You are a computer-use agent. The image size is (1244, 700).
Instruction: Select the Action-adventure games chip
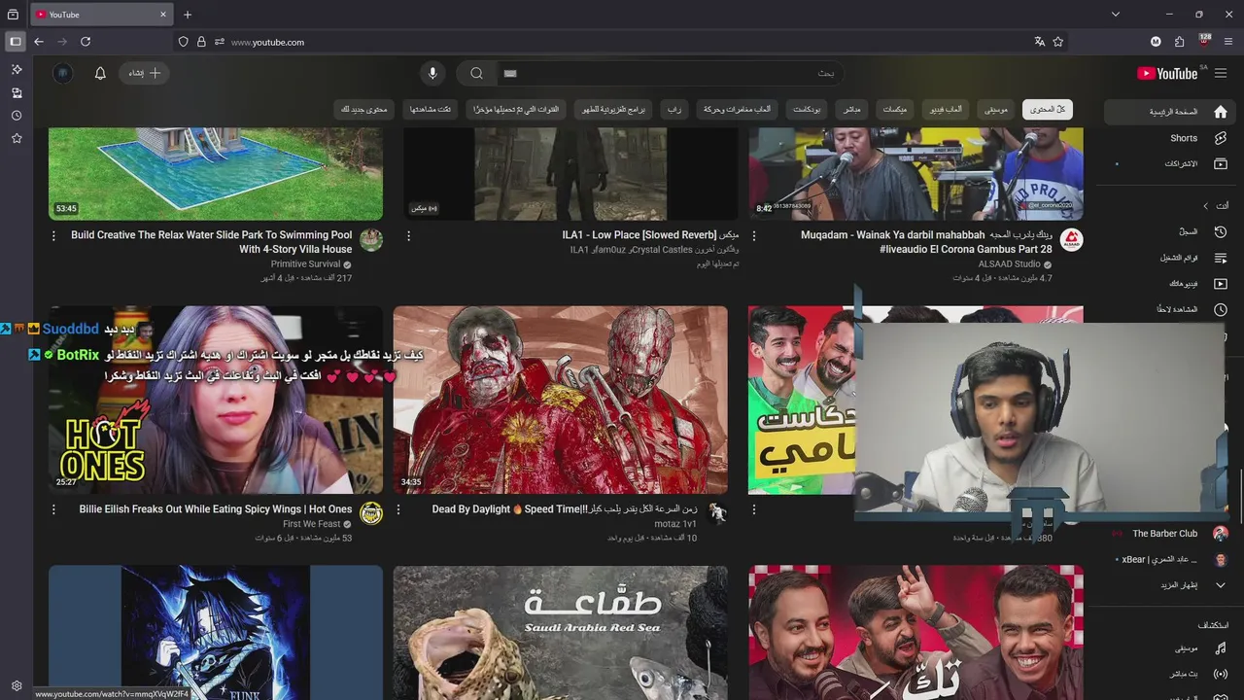[737, 110]
